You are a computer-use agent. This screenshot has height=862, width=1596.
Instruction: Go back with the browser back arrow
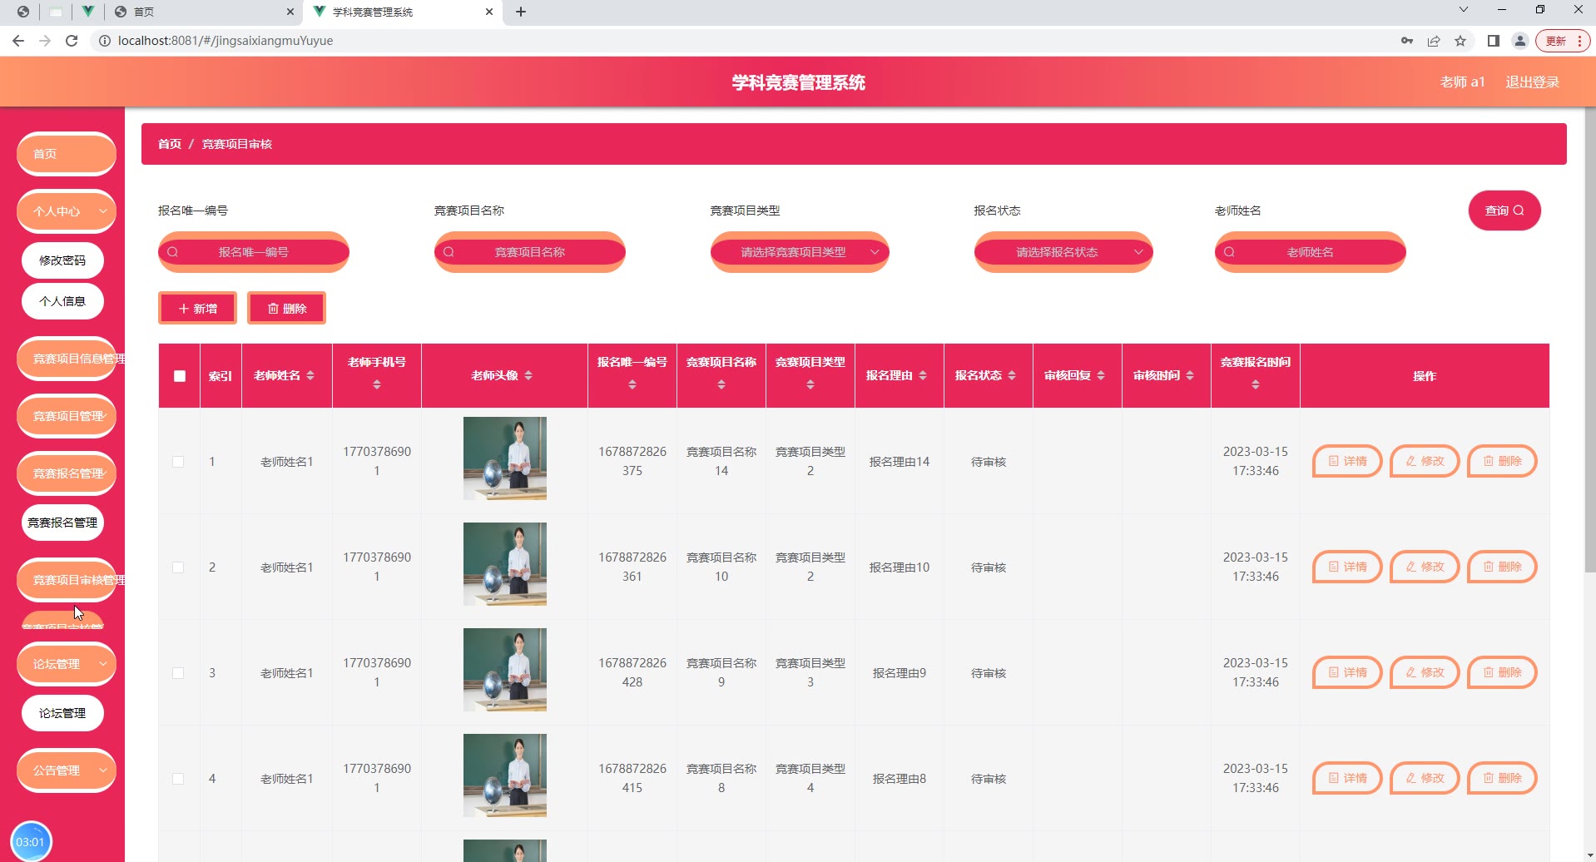(18, 41)
